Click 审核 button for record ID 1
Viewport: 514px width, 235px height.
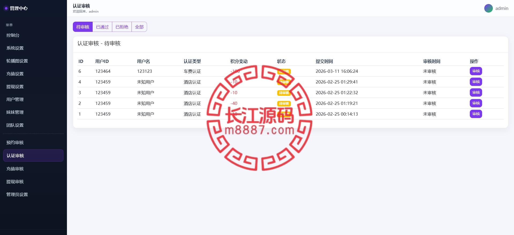[476, 114]
